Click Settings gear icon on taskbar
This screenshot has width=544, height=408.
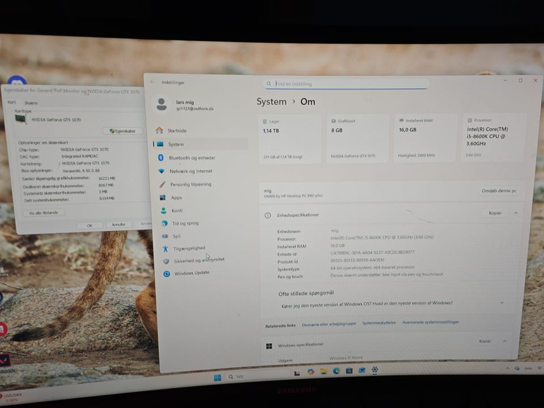(x=375, y=369)
